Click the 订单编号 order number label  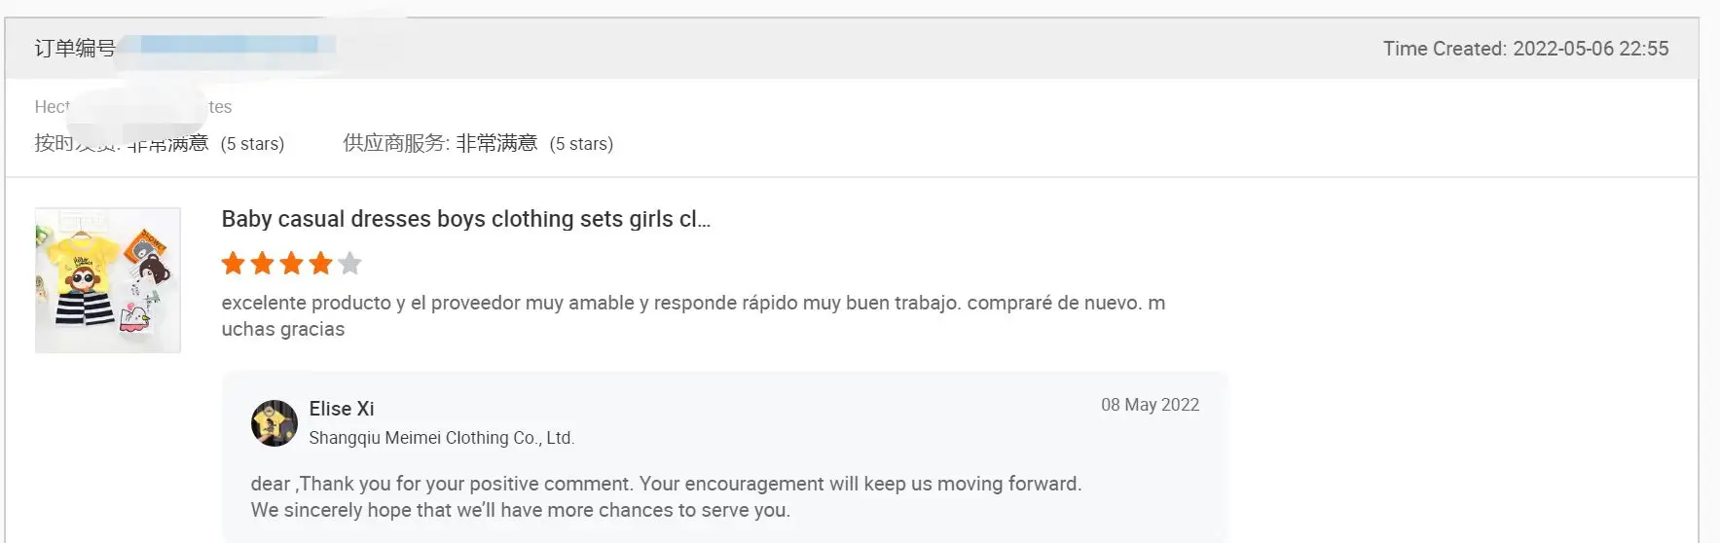pyautogui.click(x=75, y=48)
